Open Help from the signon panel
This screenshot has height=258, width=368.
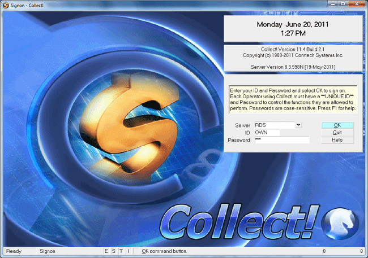click(337, 140)
